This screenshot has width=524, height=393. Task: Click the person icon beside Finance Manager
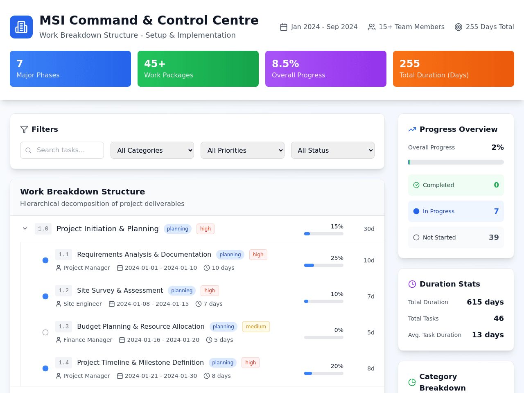(59, 340)
